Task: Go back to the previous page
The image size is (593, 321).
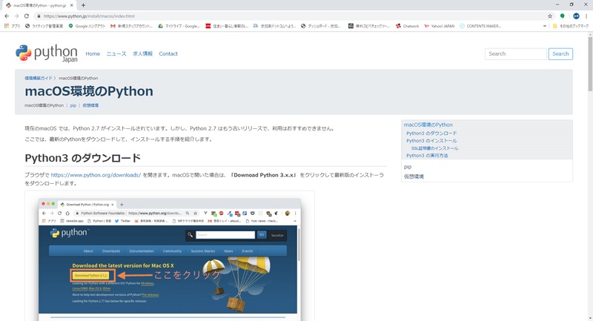Action: [7, 16]
